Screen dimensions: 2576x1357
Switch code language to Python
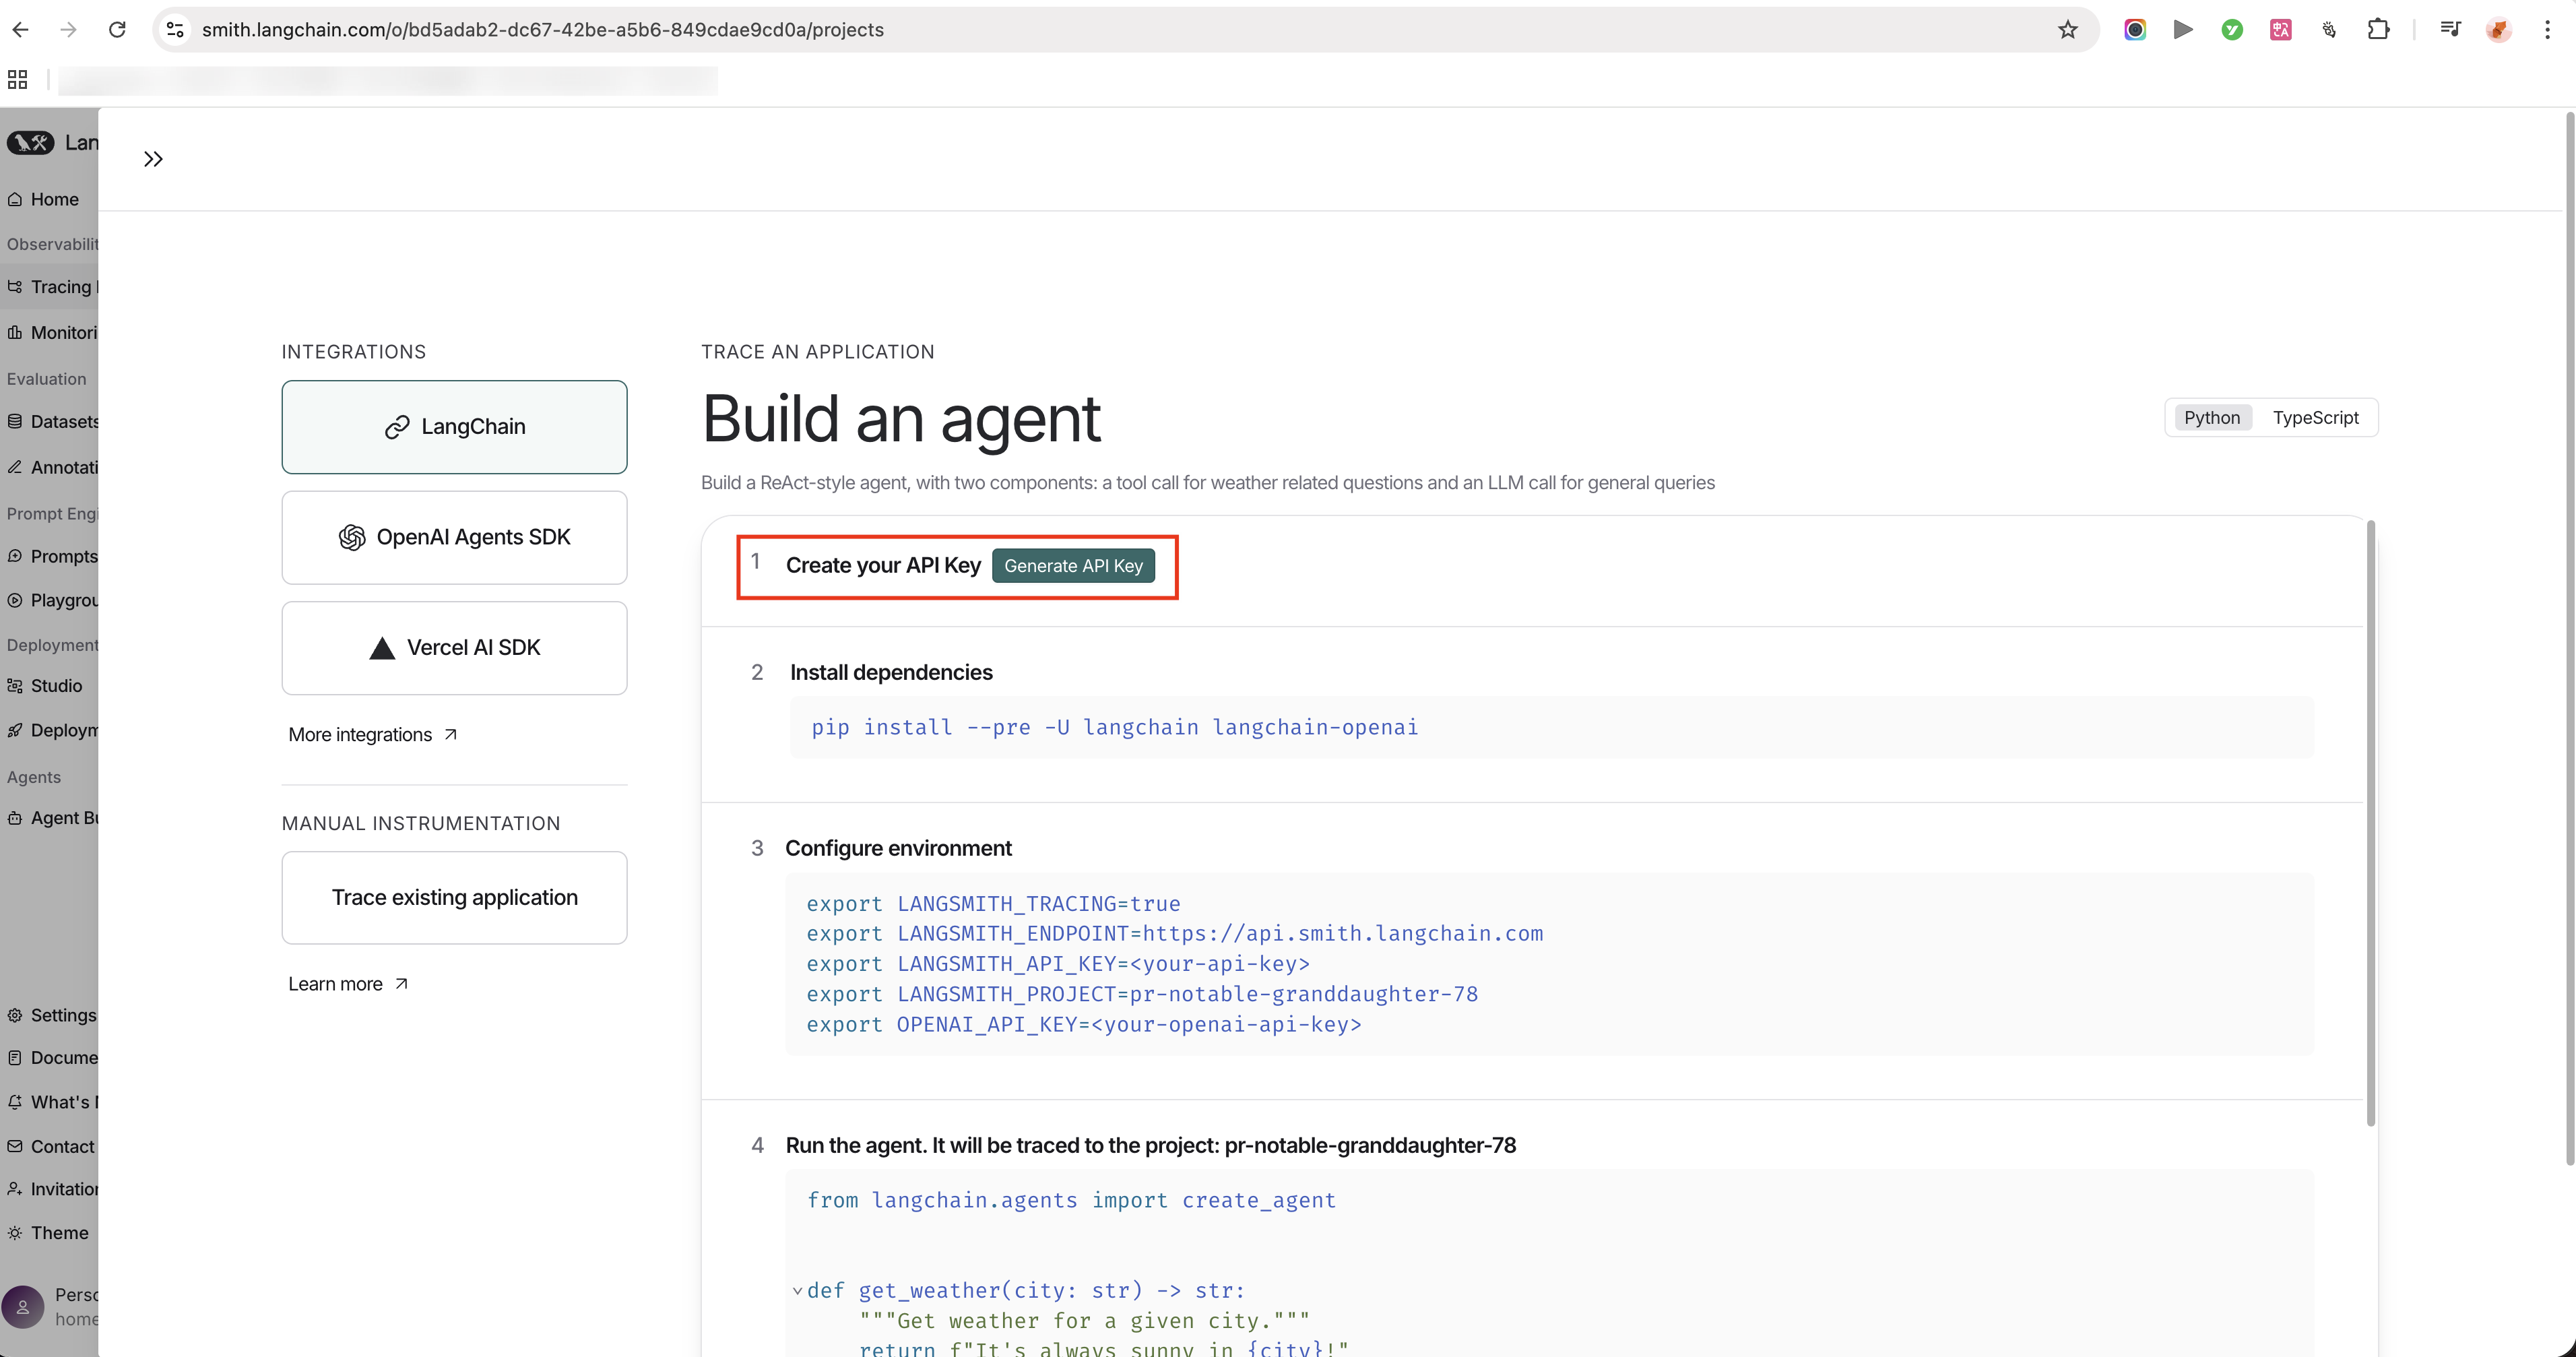[2212, 418]
